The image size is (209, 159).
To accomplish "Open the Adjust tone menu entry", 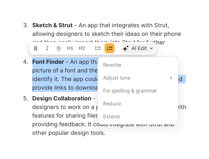I will 117,78.
